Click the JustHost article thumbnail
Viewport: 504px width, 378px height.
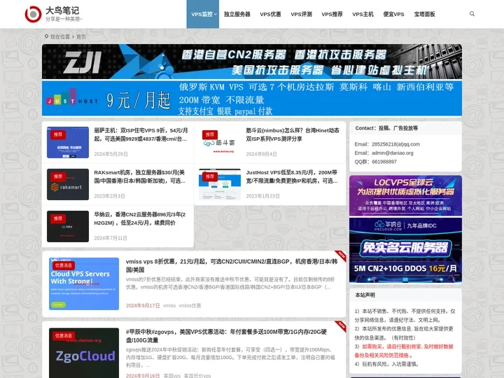click(x=220, y=185)
